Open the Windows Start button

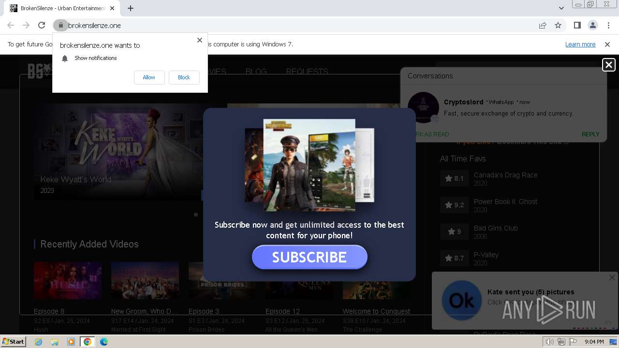13,342
